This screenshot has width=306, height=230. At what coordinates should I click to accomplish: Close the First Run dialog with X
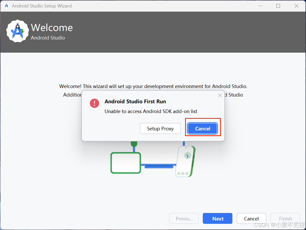220,95
